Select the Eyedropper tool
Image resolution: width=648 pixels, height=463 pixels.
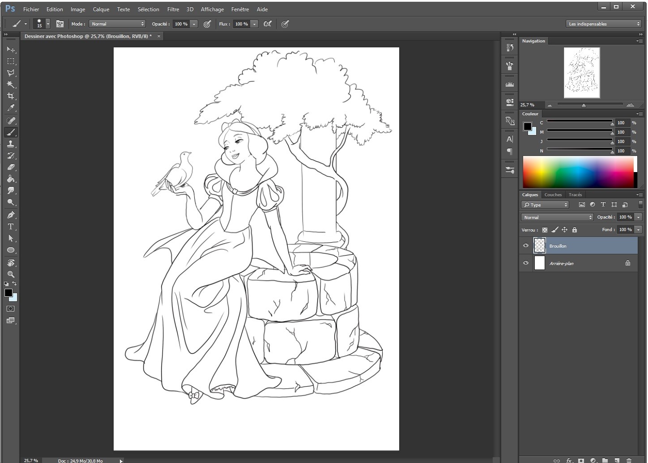[x=11, y=108]
